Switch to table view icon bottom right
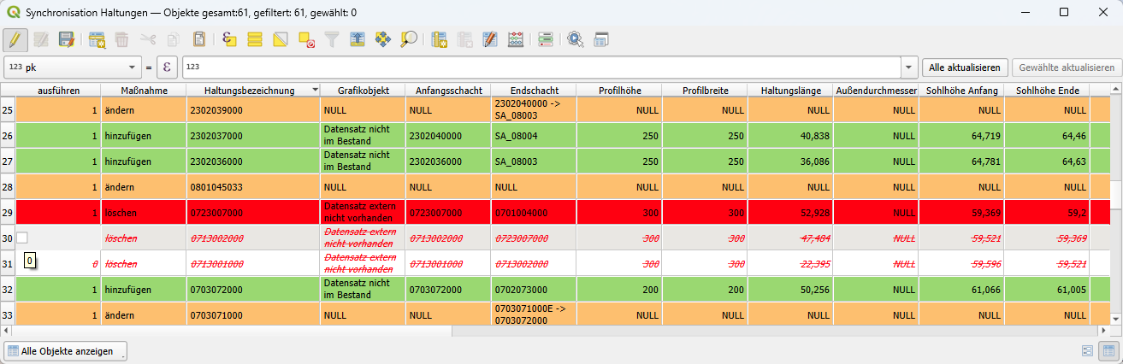The width and height of the screenshot is (1123, 364). click(x=1108, y=350)
